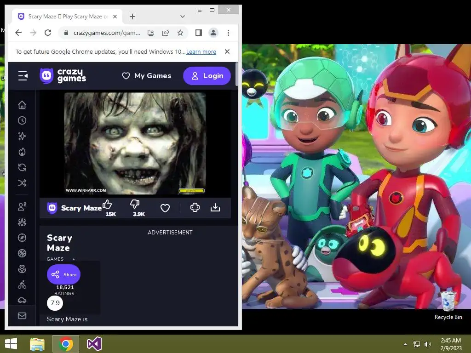Open Random game shuffle icon
The height and width of the screenshot is (353, 471).
pos(22,183)
